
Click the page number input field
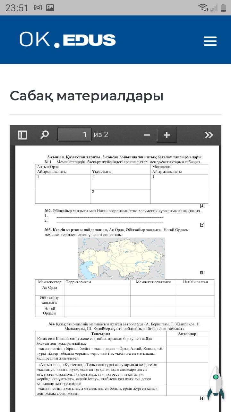pos(74,135)
